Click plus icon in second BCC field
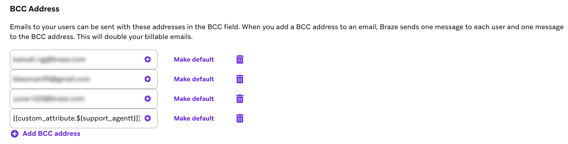 [148, 79]
